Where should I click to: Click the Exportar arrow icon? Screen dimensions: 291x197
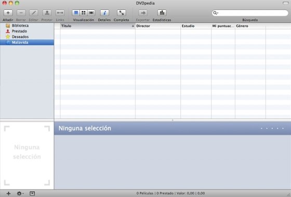click(143, 13)
